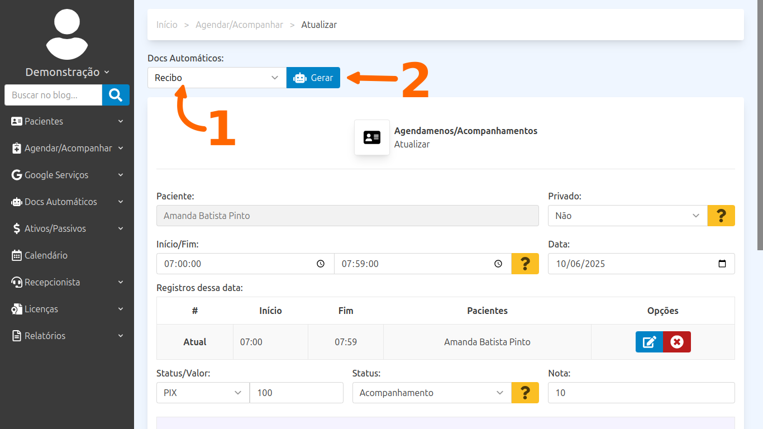The image size is (763, 429).
Task: Click the blog search magnifier button
Action: [116, 95]
